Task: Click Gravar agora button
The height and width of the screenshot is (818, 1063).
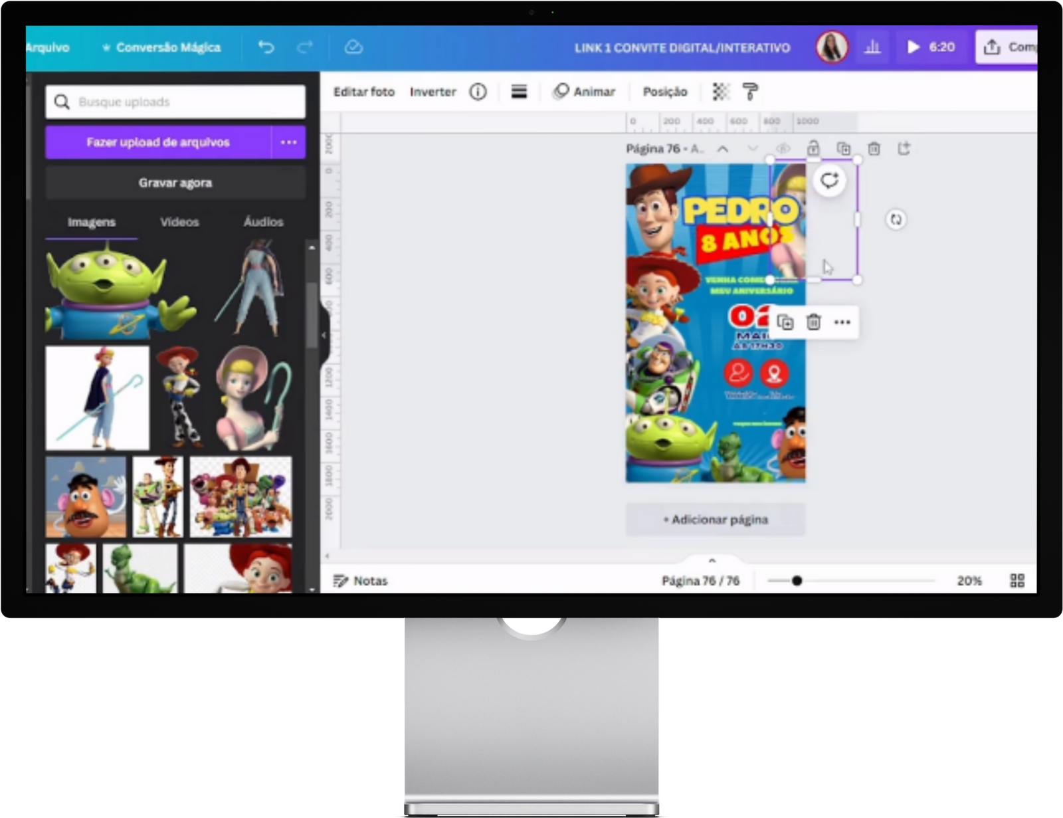Action: [x=175, y=183]
